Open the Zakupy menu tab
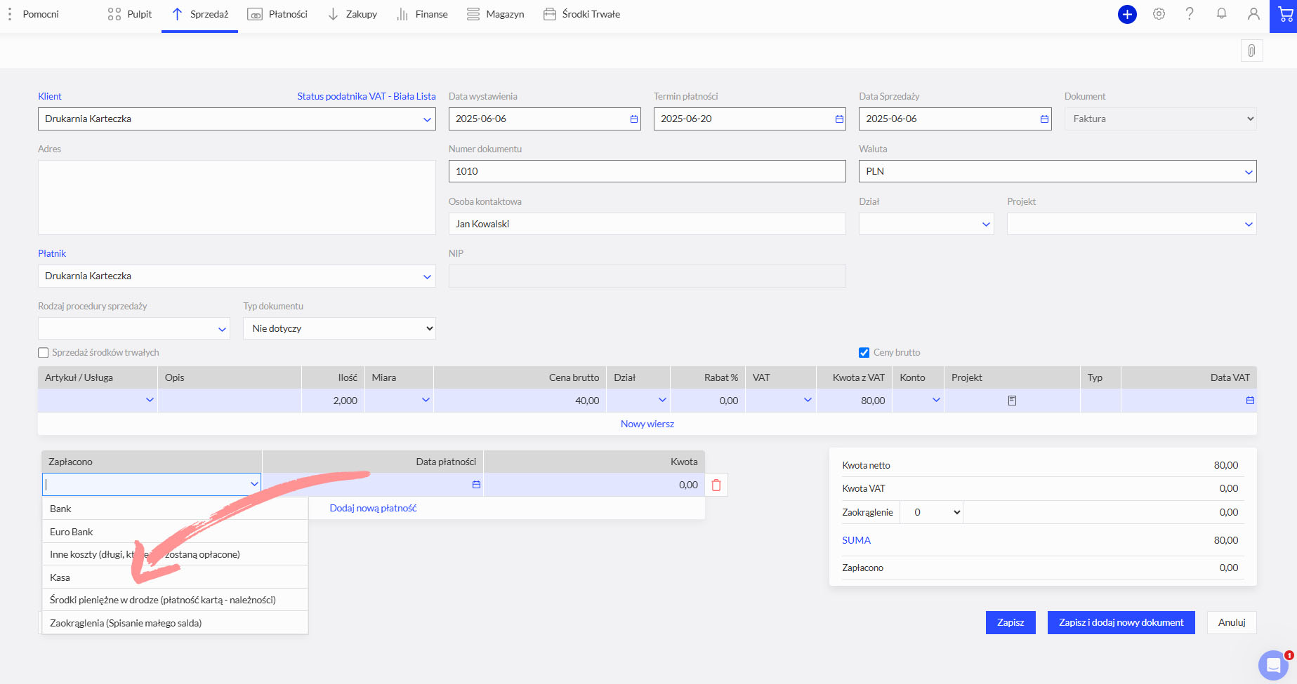 click(x=353, y=14)
